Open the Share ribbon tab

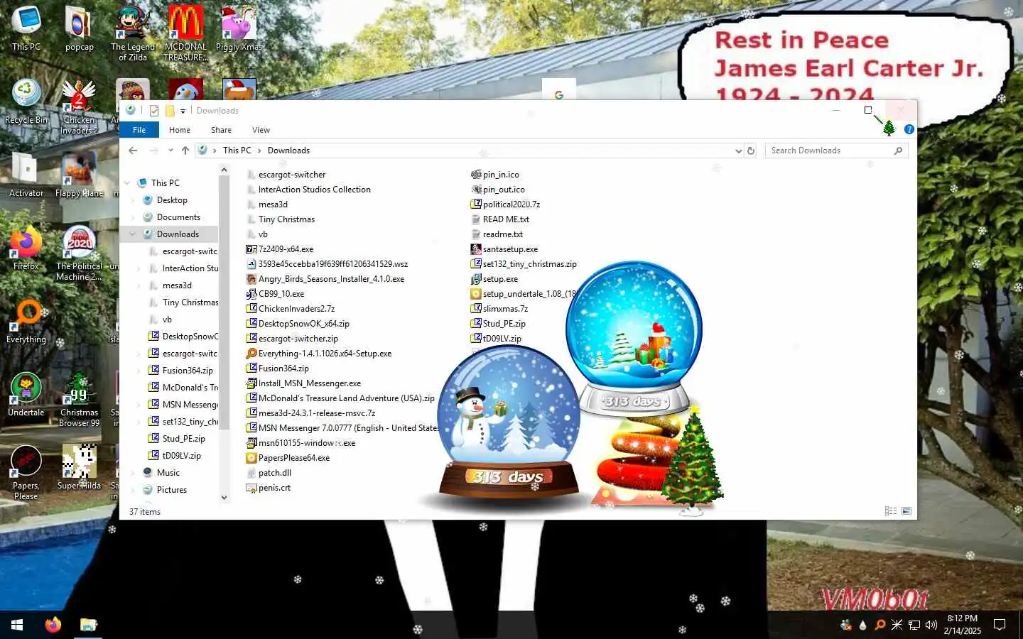tap(221, 130)
